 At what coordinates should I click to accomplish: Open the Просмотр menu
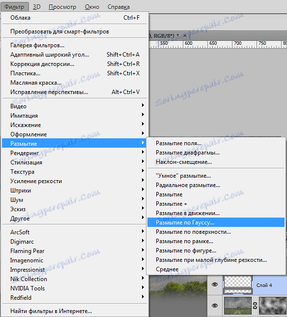pos(62,7)
